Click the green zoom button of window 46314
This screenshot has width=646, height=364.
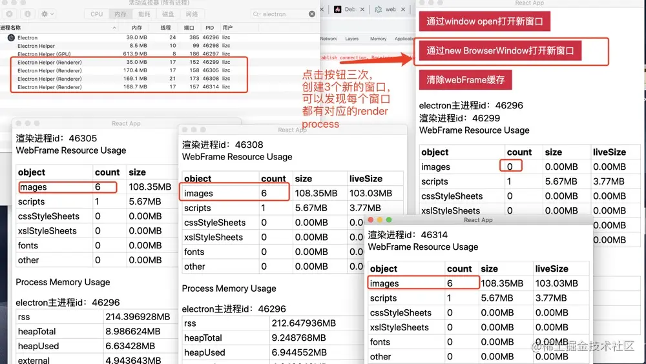pyautogui.click(x=388, y=220)
